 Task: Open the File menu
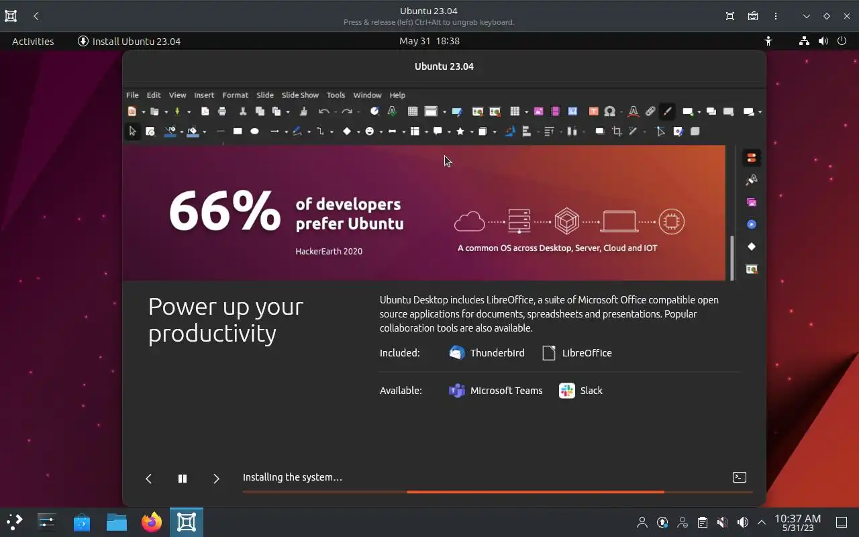point(132,95)
